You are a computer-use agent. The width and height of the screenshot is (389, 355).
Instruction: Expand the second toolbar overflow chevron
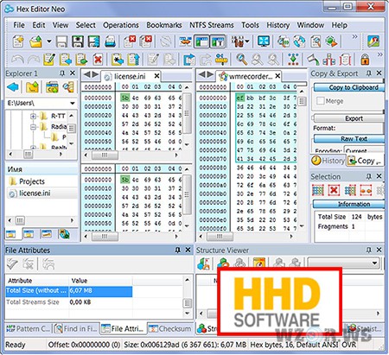380,54
